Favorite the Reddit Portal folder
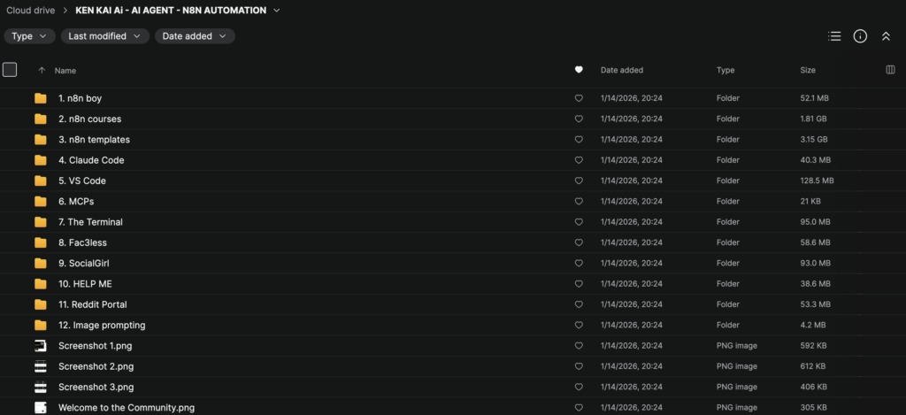The image size is (906, 415). click(x=579, y=304)
